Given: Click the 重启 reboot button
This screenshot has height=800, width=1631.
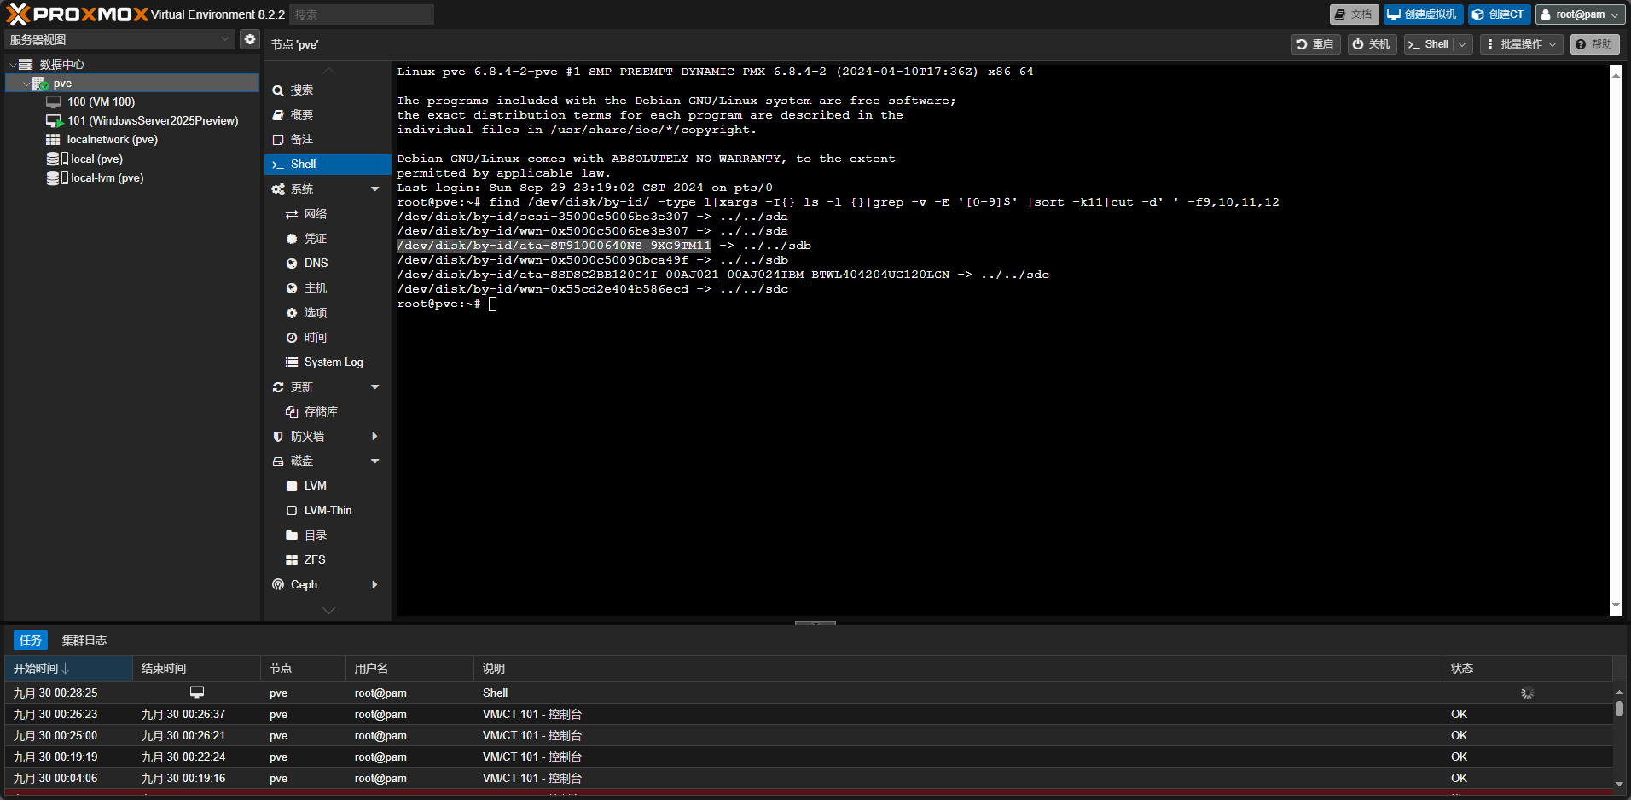Looking at the screenshot, I should (1315, 44).
